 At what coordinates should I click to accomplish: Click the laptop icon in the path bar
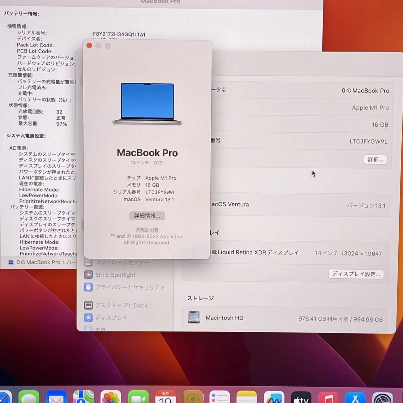(x=11, y=262)
